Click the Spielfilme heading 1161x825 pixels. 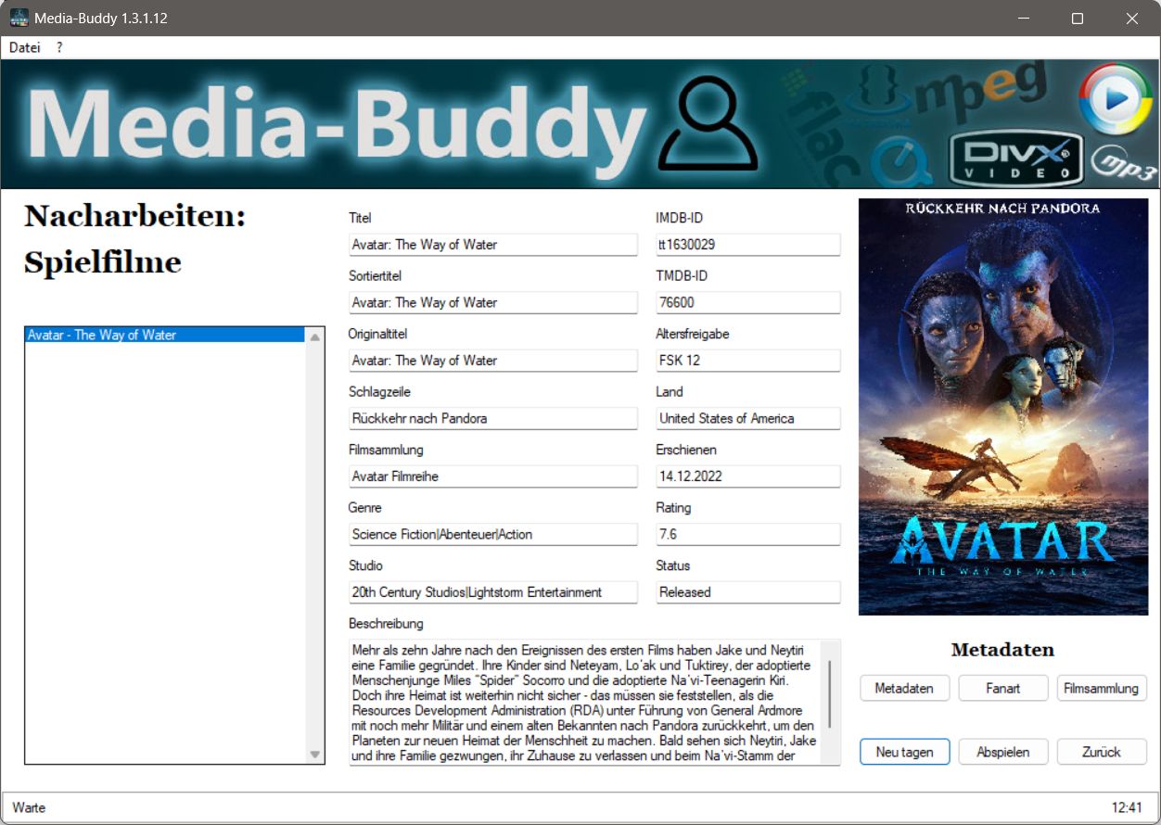click(103, 262)
